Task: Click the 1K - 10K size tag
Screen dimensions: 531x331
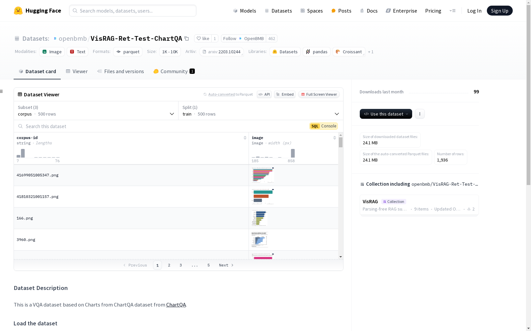Action: [x=170, y=52]
